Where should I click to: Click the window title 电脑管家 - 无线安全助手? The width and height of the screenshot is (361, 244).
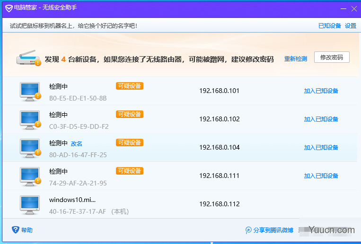point(45,8)
